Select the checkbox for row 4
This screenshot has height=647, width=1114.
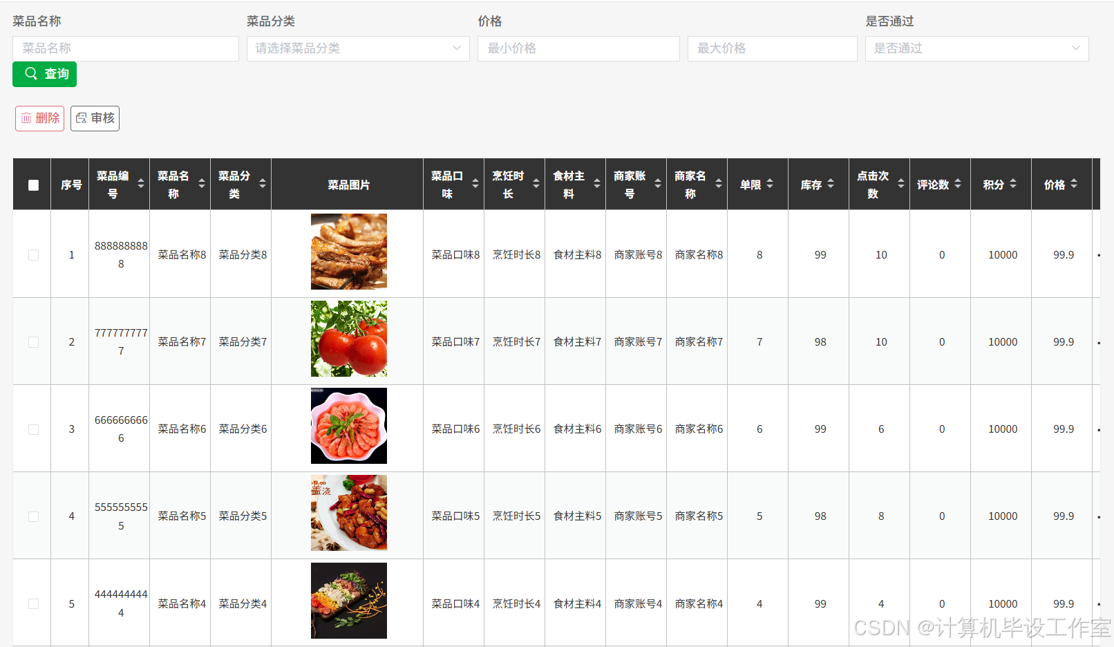(33, 516)
